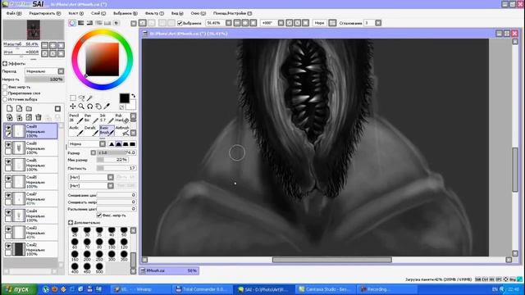
Task: Open the Редактировать menu
Action: click(x=45, y=13)
